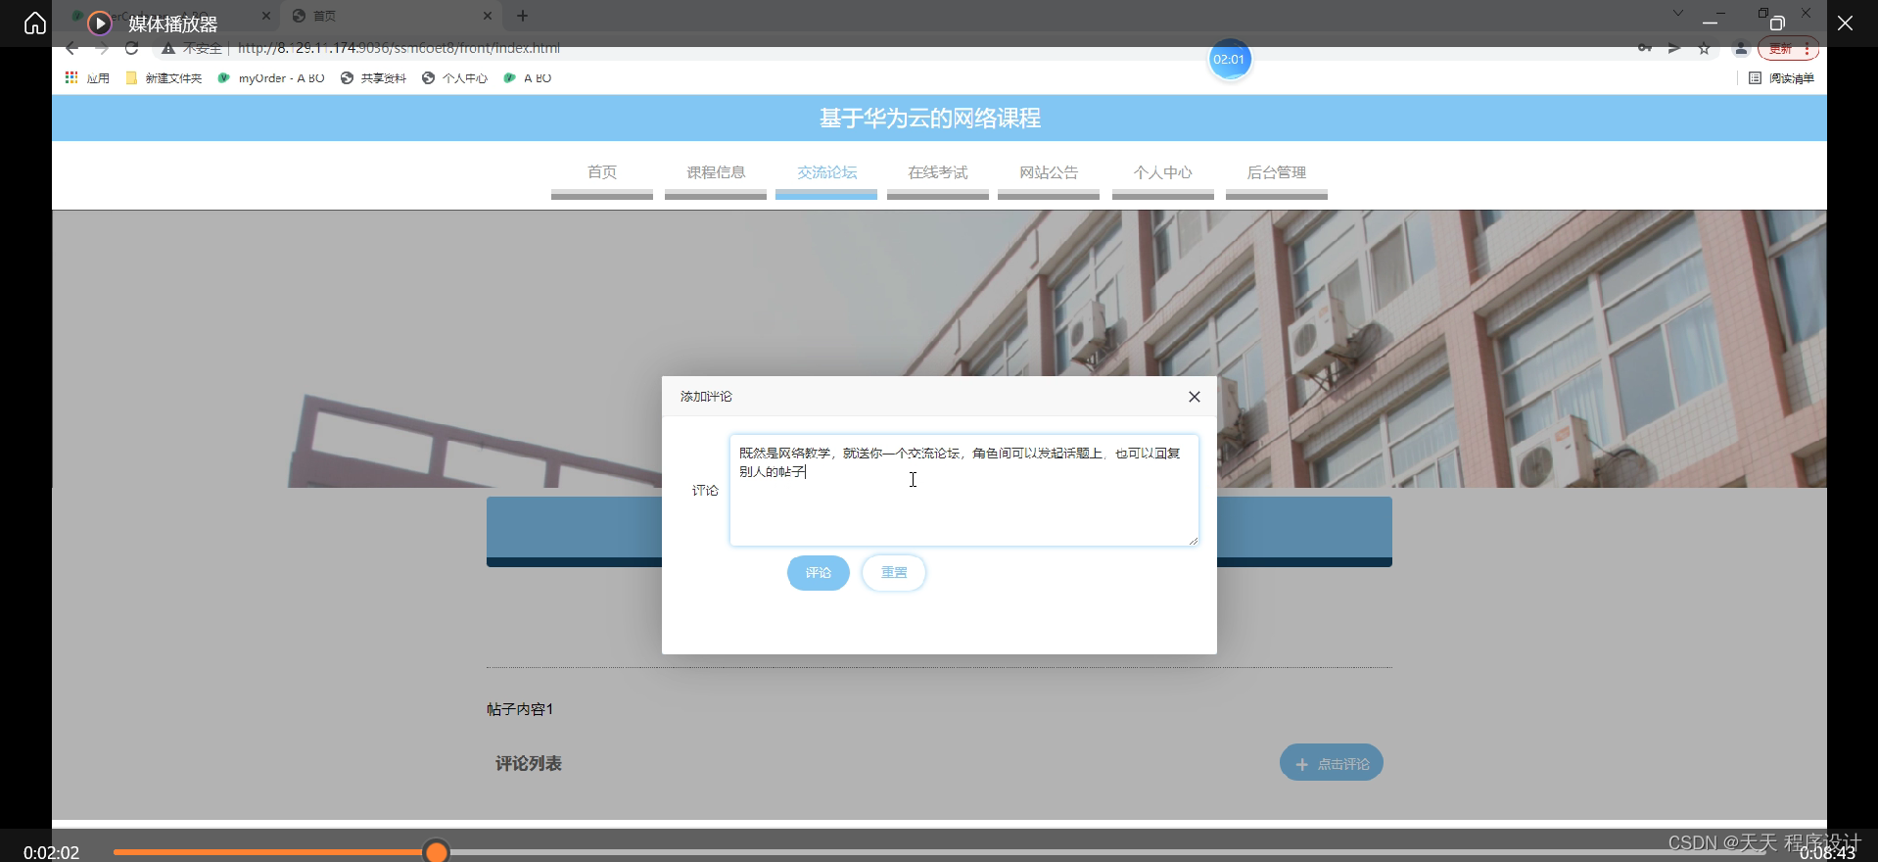Open the 个人中心 bookmark in bookmarks bar
This screenshot has width=1878, height=862.
[x=454, y=78]
